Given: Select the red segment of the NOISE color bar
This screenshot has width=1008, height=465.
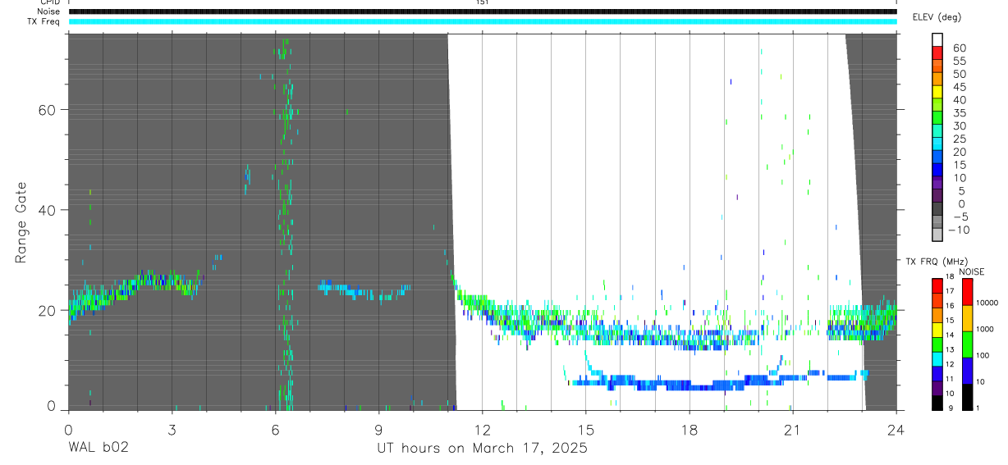Looking at the screenshot, I should [968, 292].
